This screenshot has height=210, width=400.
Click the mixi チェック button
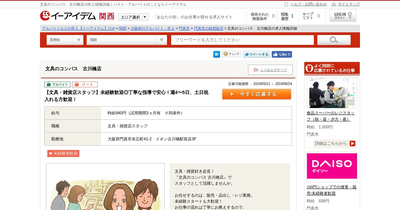pyautogui.click(x=231, y=54)
